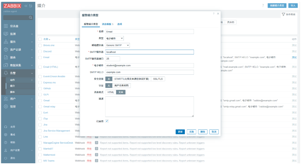Viewport: 302px width, 166px height.
Task: Click the 告警 alerts bell icon
Action: click(6, 73)
